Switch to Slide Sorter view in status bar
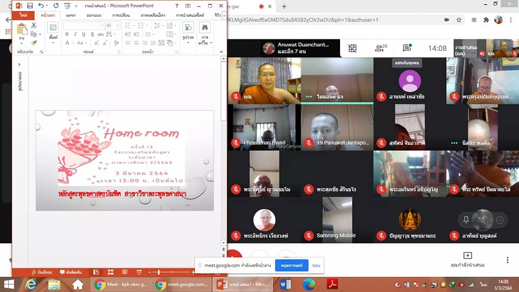 (110, 272)
